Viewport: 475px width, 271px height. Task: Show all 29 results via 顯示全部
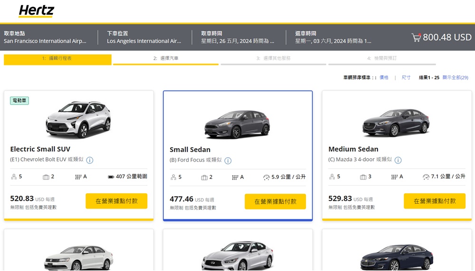456,78
